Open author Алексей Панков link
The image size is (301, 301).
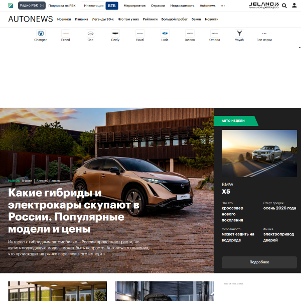tap(48, 181)
